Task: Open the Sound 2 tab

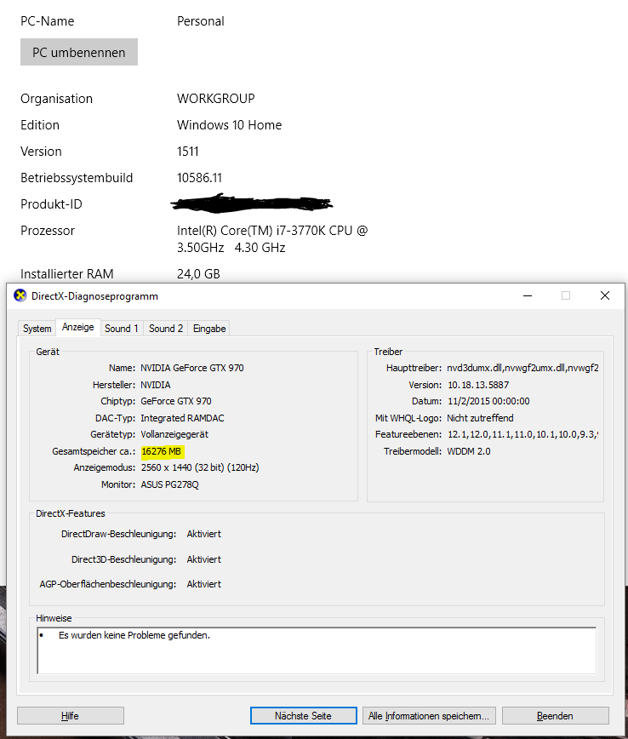Action: pos(166,329)
